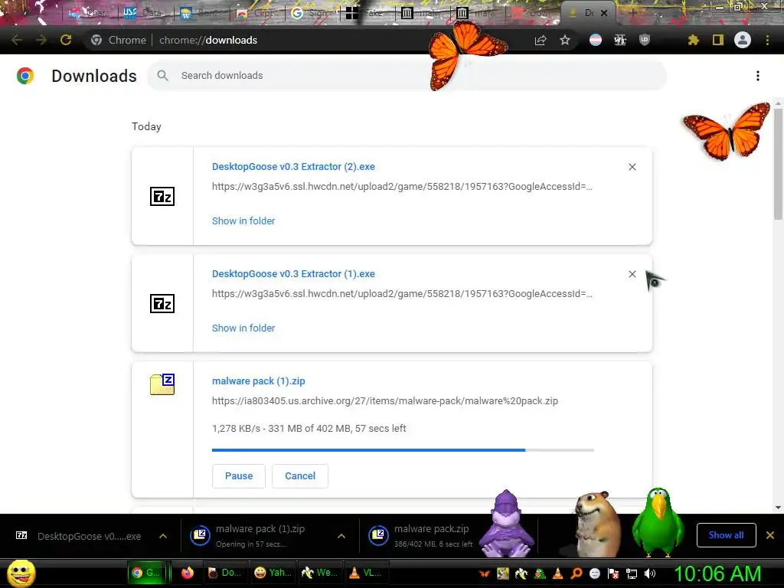
Task: Click the 7z icon of Extractor (1).exe
Action: click(x=162, y=303)
